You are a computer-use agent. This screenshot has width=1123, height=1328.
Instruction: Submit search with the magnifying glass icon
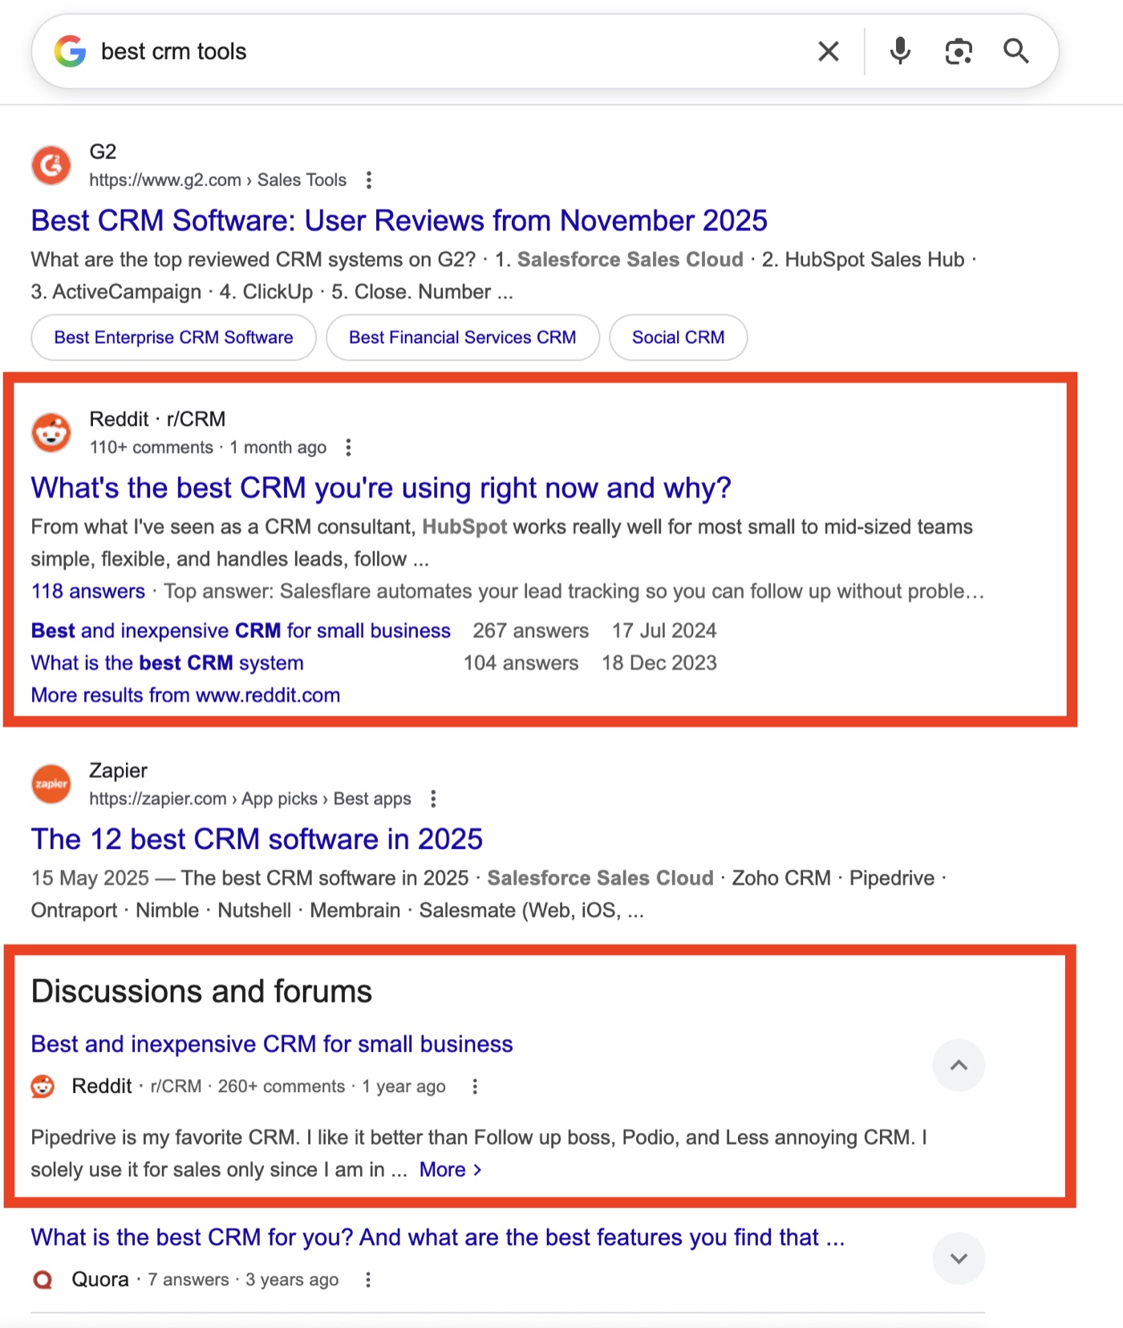[x=1016, y=51]
